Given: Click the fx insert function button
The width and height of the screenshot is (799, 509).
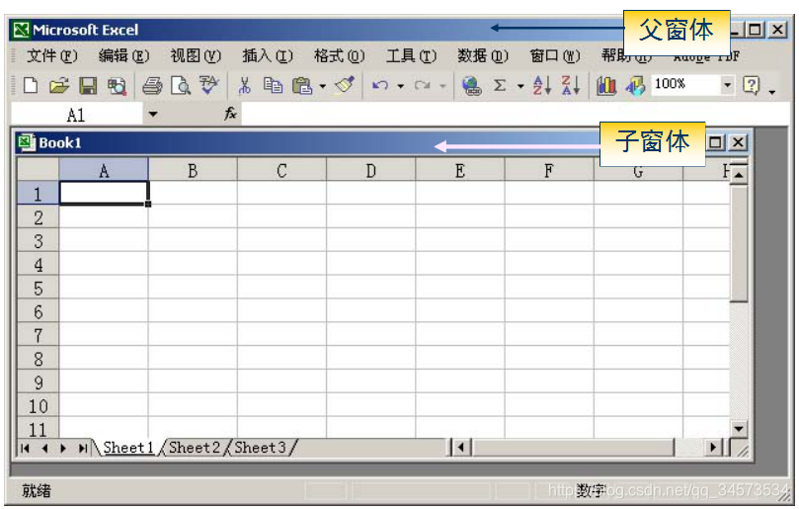Looking at the screenshot, I should (230, 114).
